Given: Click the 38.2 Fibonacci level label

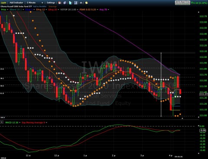Looking at the screenshot, I should [x=2, y=78].
